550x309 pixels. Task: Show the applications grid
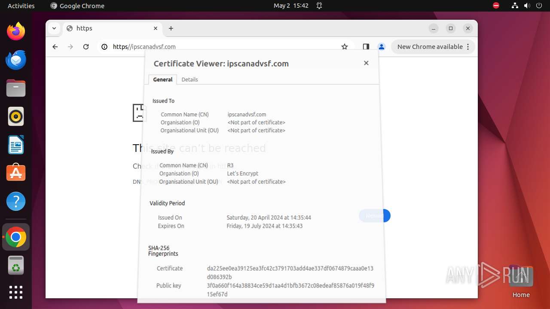click(16, 292)
